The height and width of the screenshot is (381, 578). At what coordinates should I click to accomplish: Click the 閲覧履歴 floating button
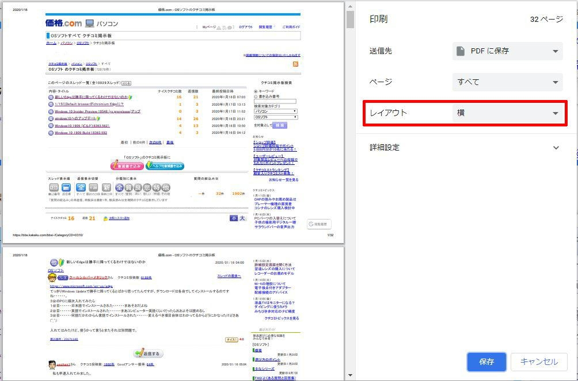(320, 224)
